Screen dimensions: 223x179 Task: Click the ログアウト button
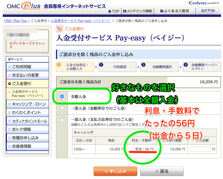pos(208,11)
